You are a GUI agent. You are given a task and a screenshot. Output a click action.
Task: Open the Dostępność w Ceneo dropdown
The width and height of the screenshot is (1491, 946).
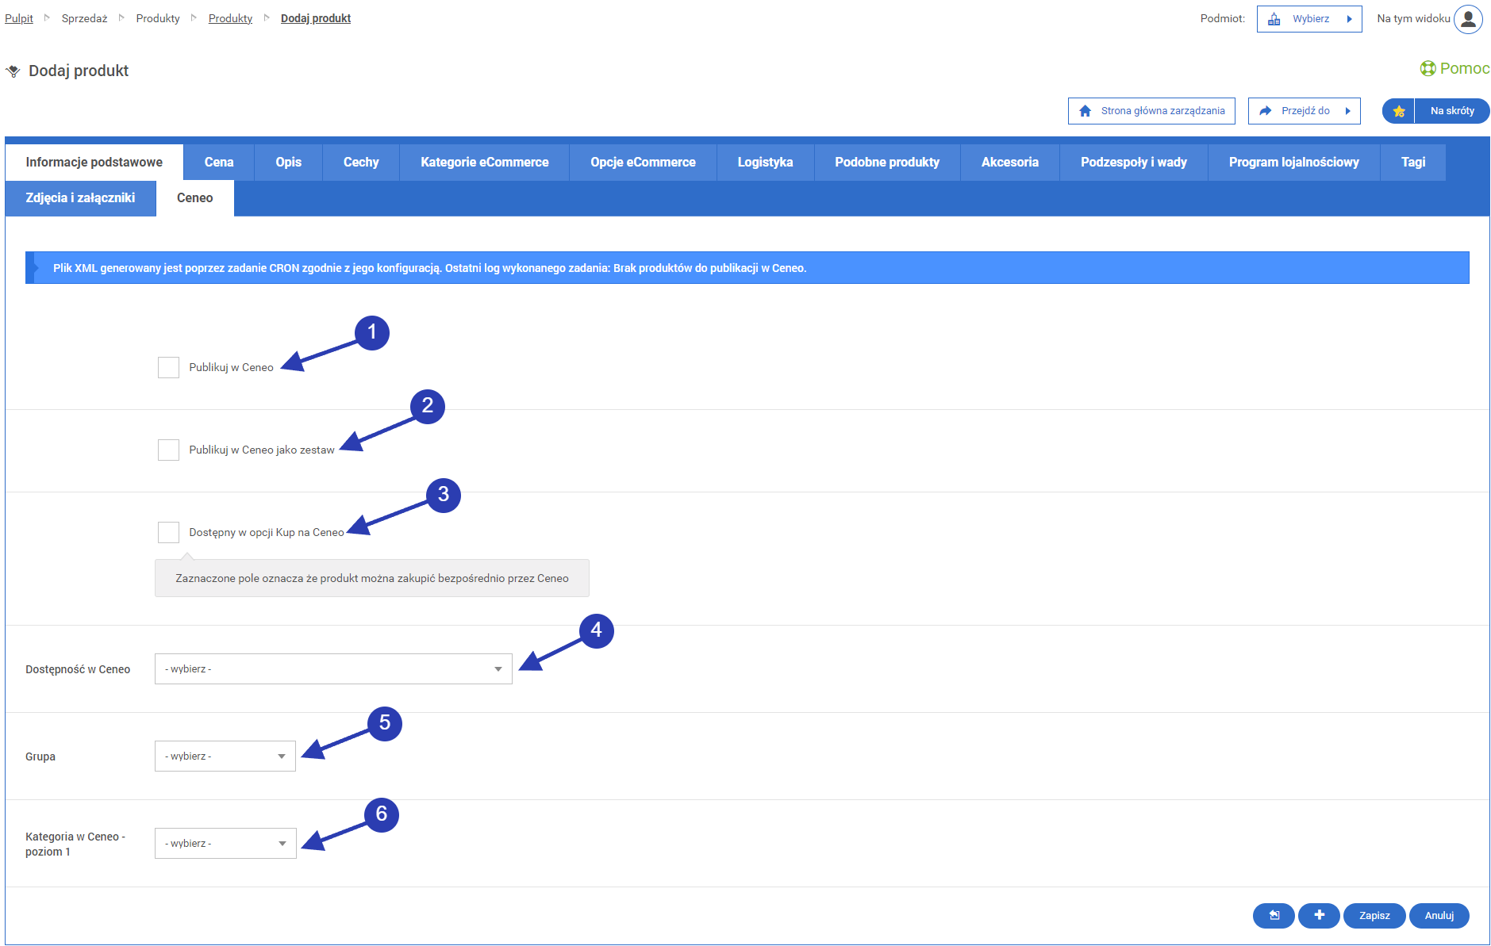(333, 669)
